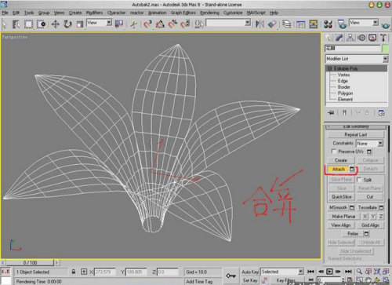Collapse the Editable Poly stack entry
Image resolution: width=392 pixels, height=285 pixels.
(x=329, y=68)
